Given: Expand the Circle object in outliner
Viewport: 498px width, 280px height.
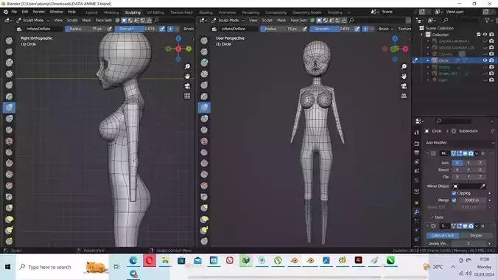Looking at the screenshot, I should coord(428,60).
